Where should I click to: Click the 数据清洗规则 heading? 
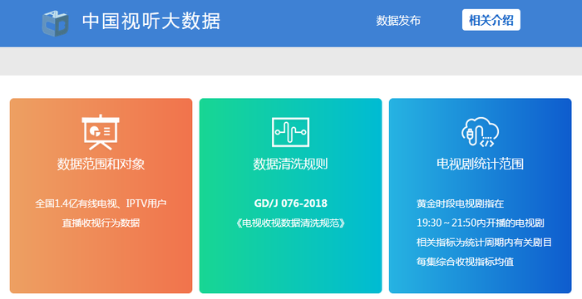(291, 164)
